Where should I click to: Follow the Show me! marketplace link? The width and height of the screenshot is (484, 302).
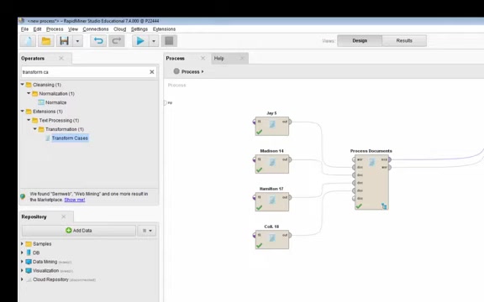pyautogui.click(x=75, y=200)
